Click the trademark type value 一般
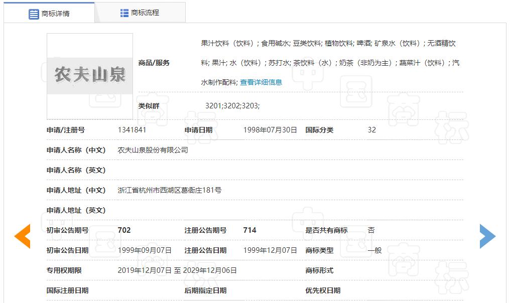 pyautogui.click(x=375, y=250)
